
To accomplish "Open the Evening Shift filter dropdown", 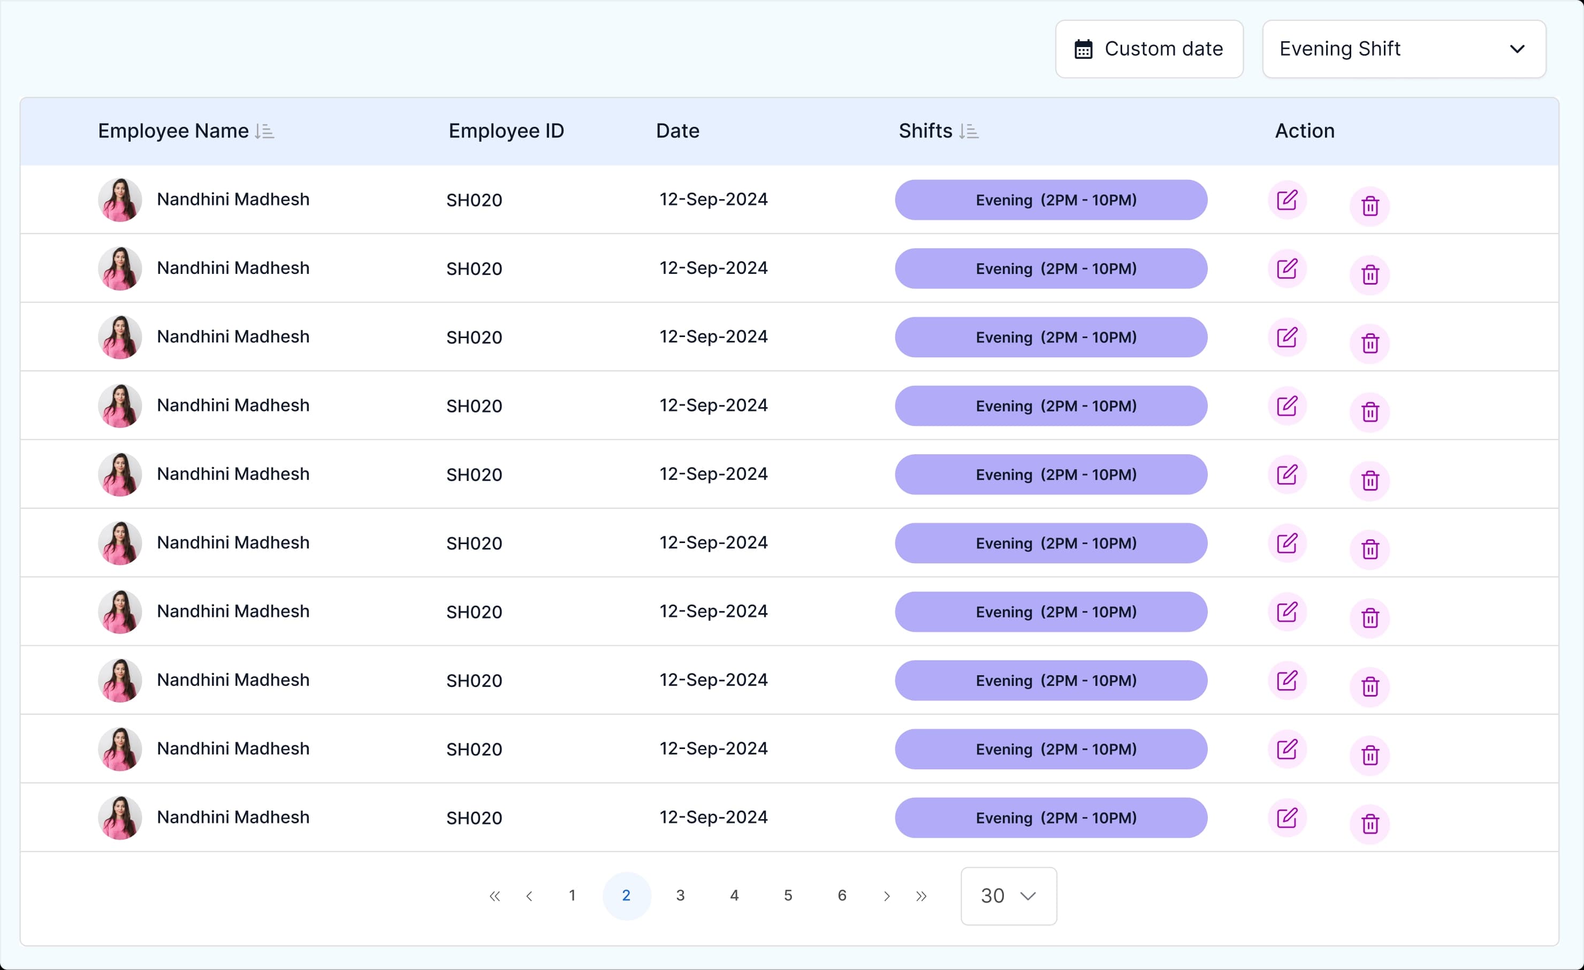I will (x=1404, y=49).
